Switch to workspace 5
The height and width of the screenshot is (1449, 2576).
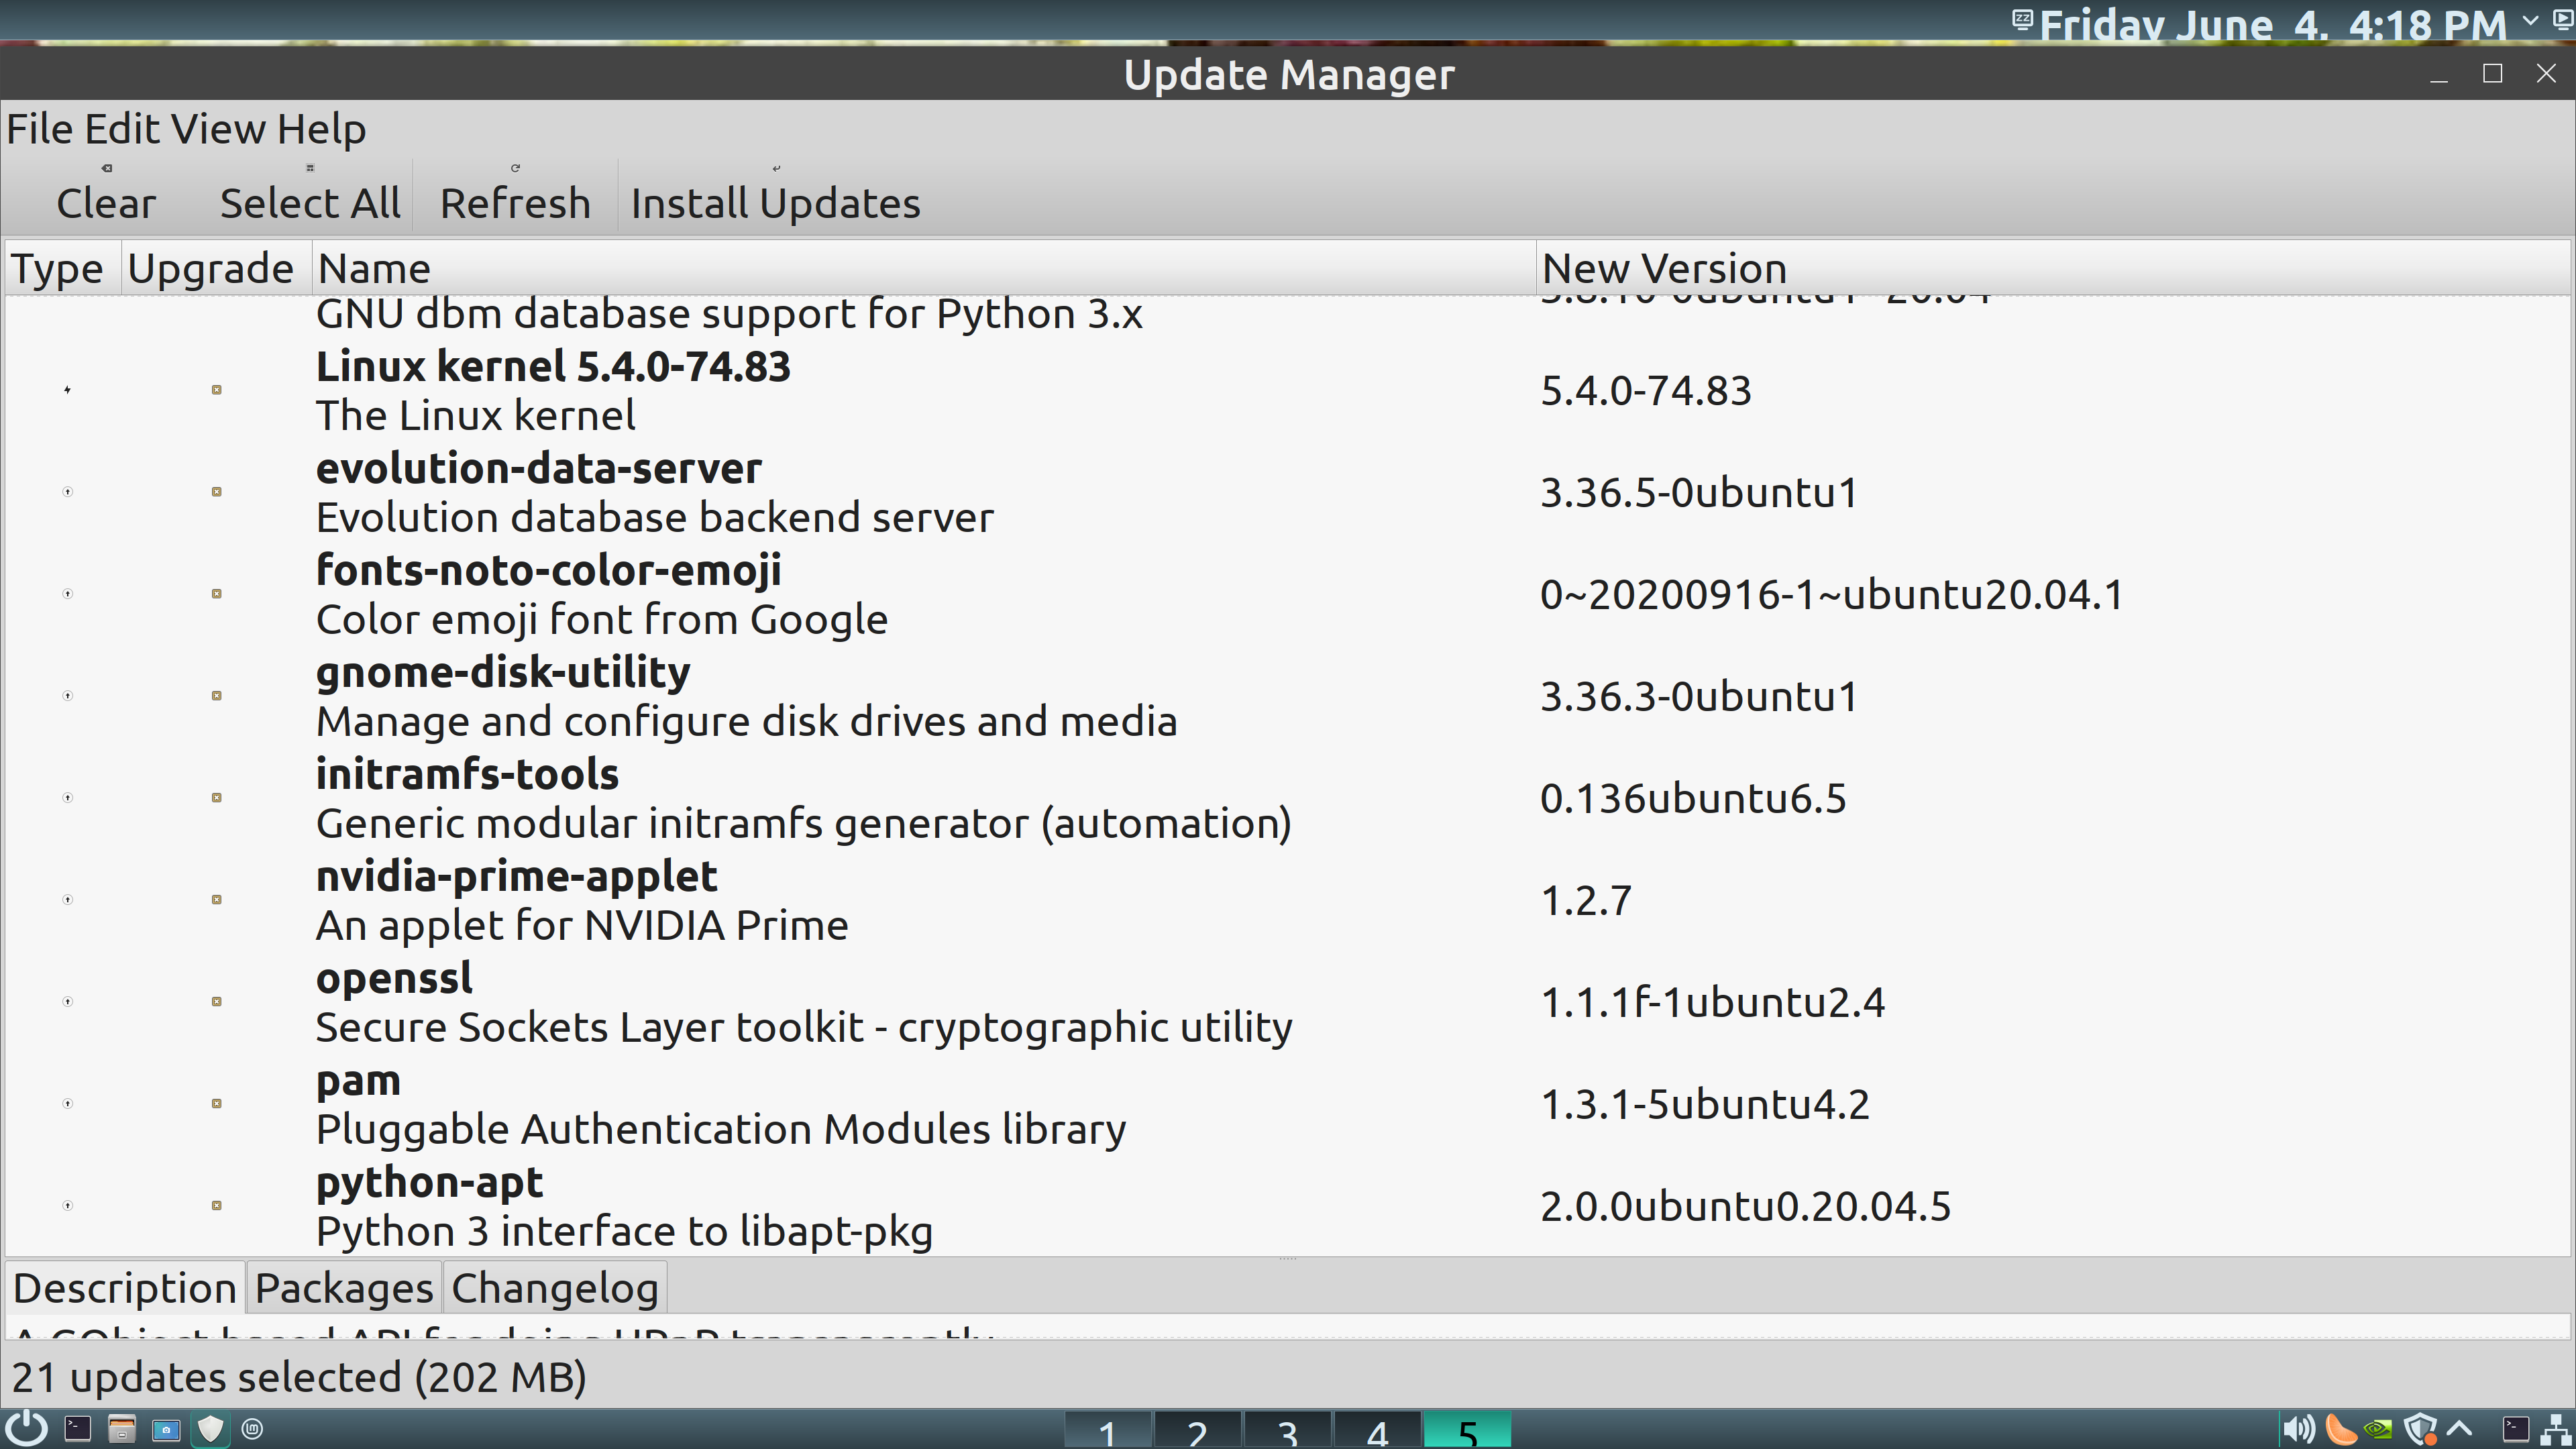tap(1467, 1431)
